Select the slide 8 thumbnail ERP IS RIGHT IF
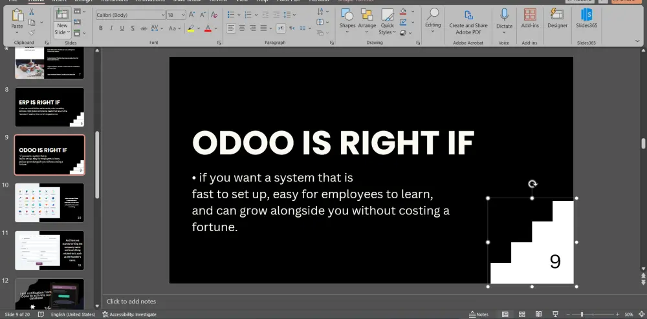Image resolution: width=647 pixels, height=319 pixels. [50, 107]
